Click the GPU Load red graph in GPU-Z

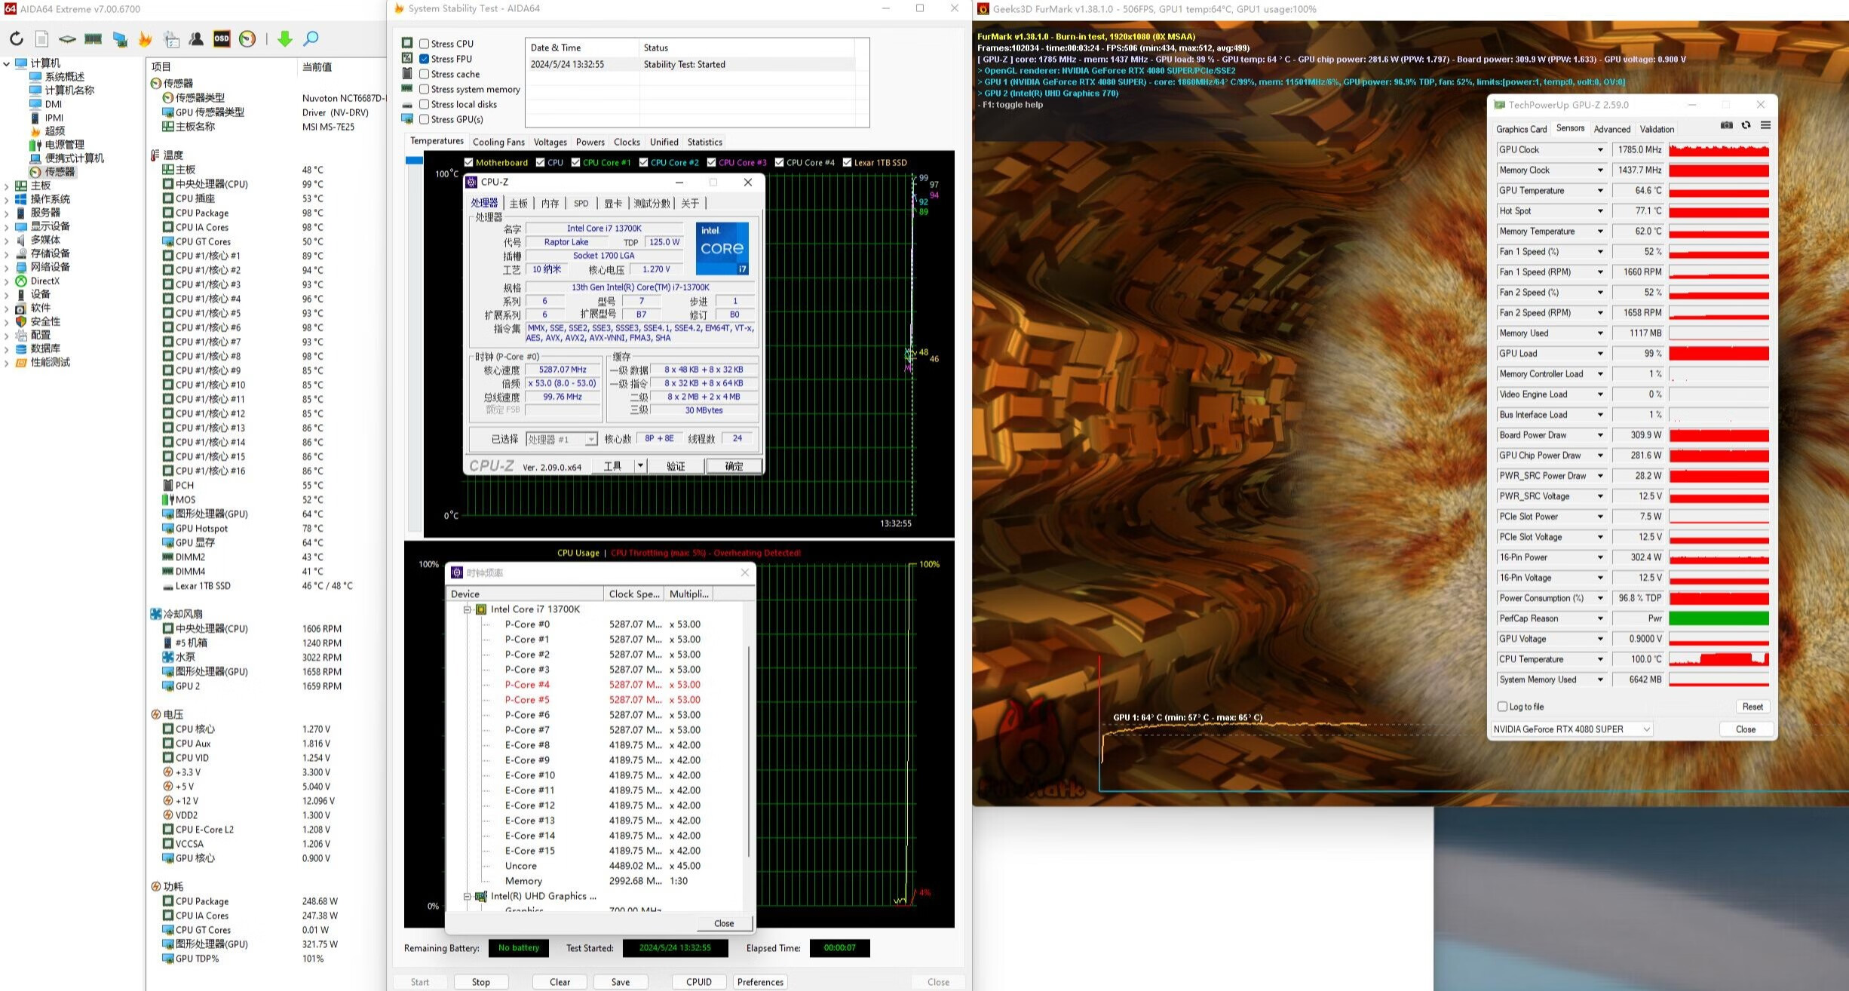coord(1719,354)
